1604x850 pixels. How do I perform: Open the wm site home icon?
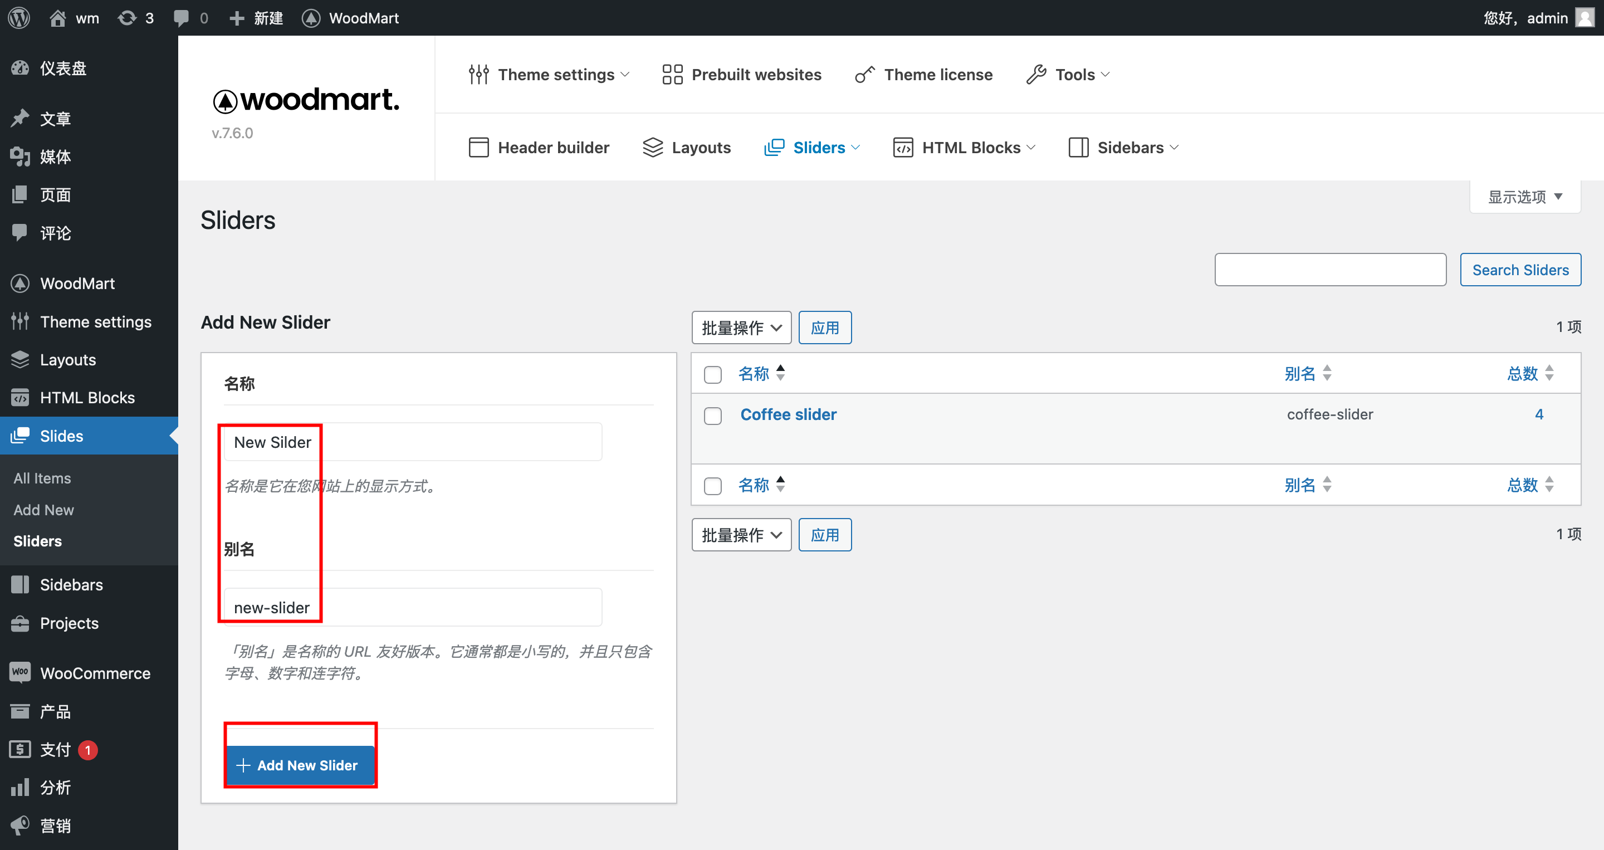coord(57,17)
